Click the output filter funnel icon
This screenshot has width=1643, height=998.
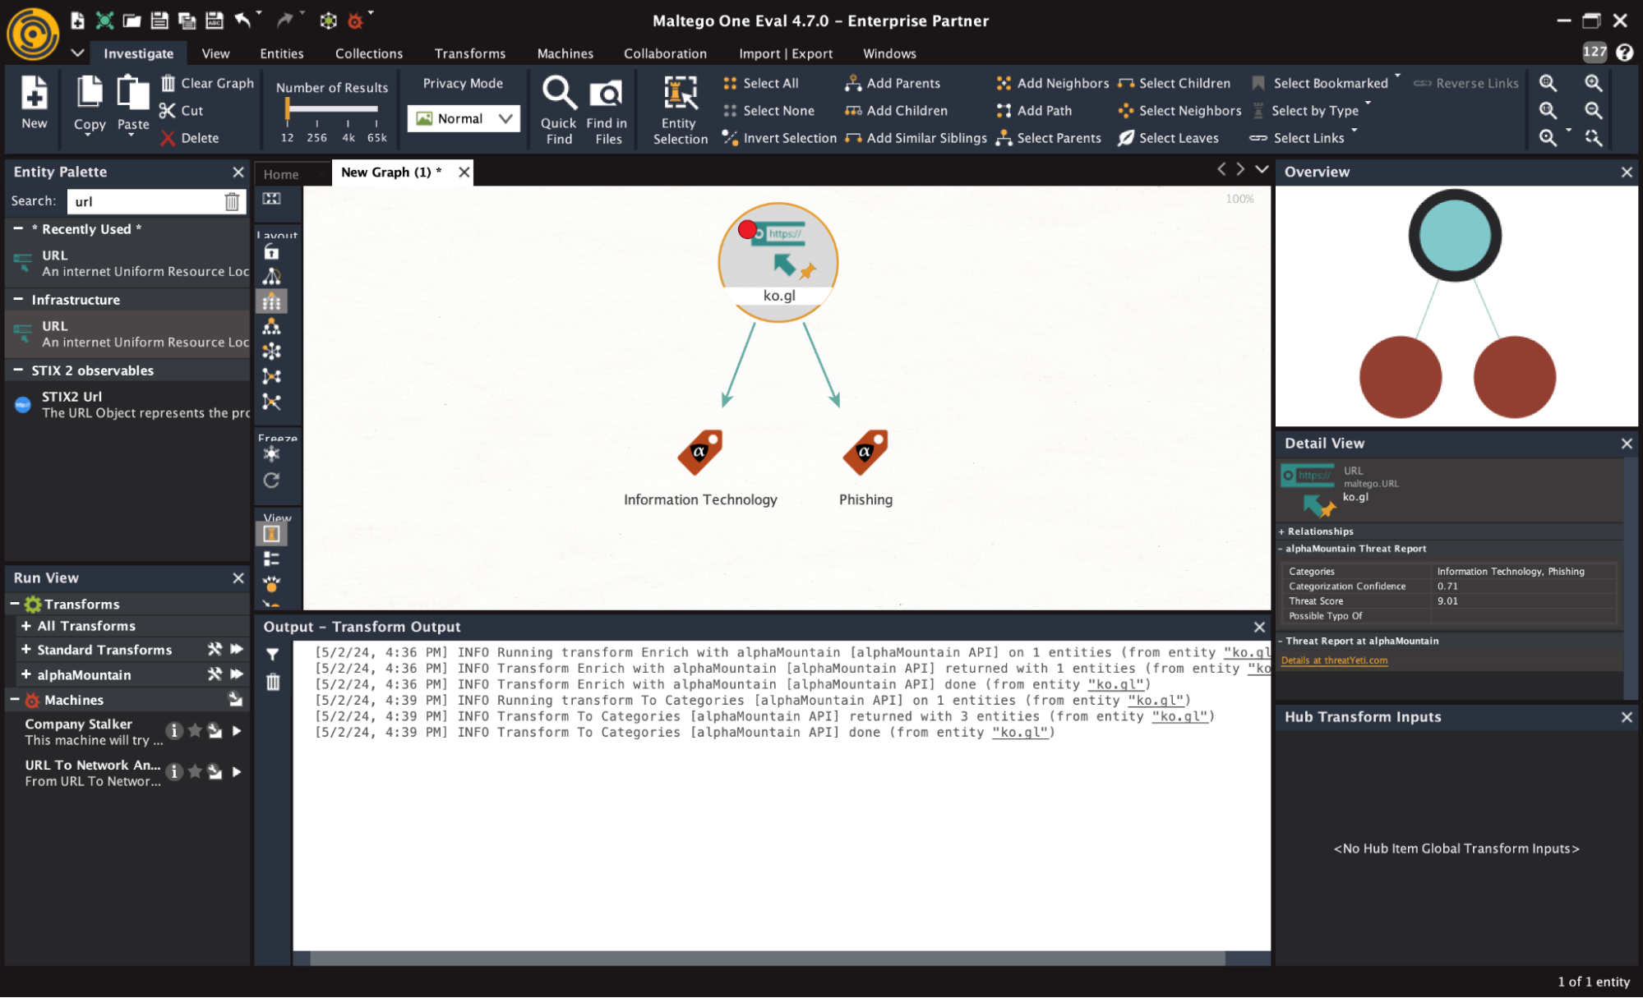click(273, 655)
